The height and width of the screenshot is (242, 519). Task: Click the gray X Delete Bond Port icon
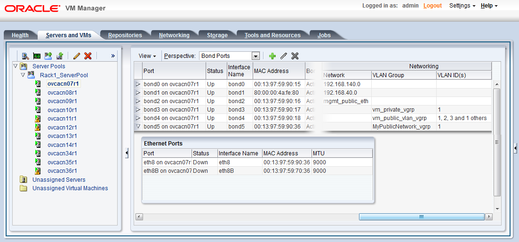[295, 56]
